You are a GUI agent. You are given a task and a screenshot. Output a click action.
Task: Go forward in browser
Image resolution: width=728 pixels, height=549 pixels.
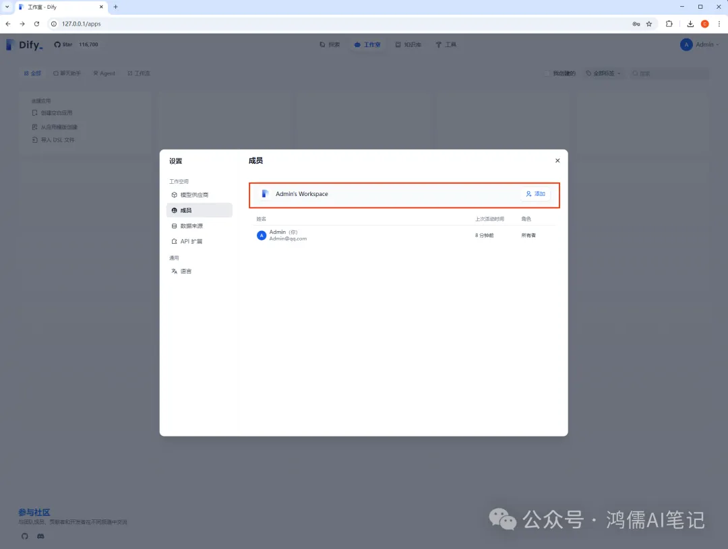[22, 24]
